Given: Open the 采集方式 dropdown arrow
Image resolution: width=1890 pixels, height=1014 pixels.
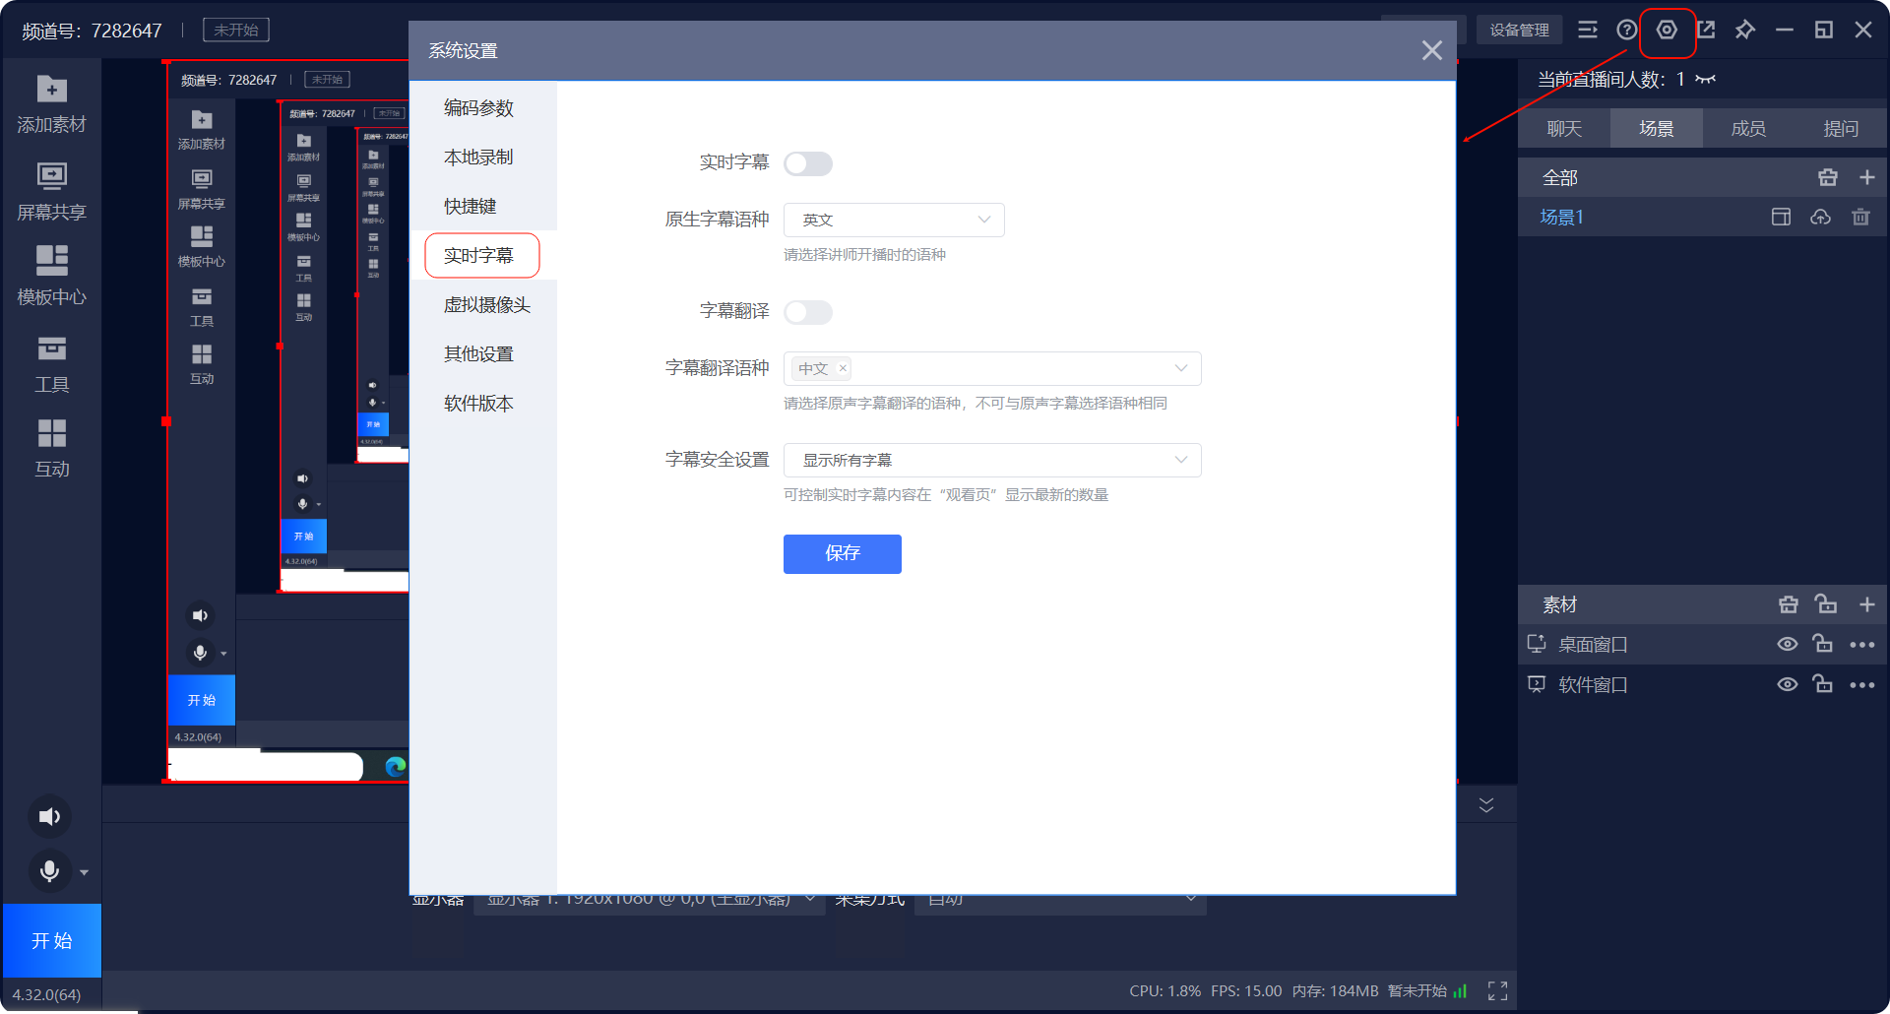Looking at the screenshot, I should (x=1191, y=898).
